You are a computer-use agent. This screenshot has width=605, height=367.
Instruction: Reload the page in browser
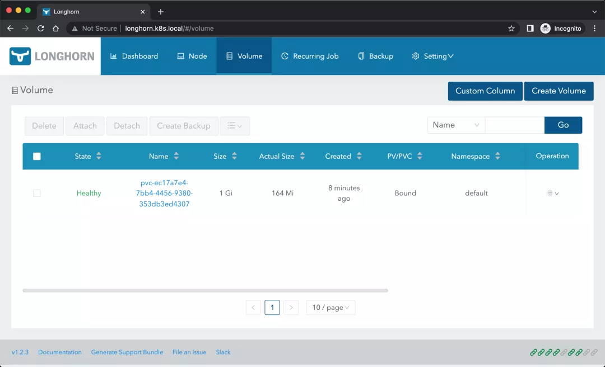[x=40, y=29]
